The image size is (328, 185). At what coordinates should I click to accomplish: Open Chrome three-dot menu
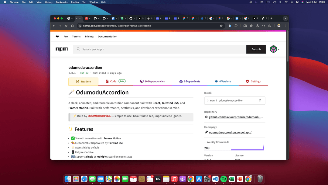pyautogui.click(x=285, y=26)
